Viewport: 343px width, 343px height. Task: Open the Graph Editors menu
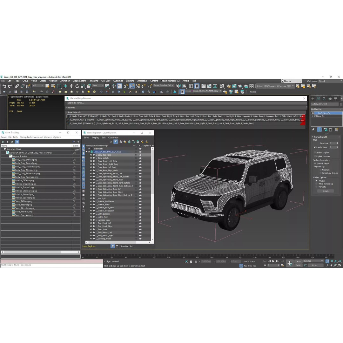coord(79,81)
